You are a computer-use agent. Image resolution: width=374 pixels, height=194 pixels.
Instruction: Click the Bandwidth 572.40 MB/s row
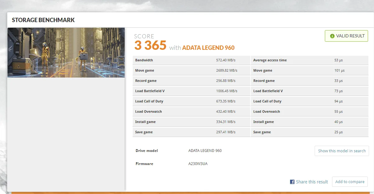click(191, 60)
